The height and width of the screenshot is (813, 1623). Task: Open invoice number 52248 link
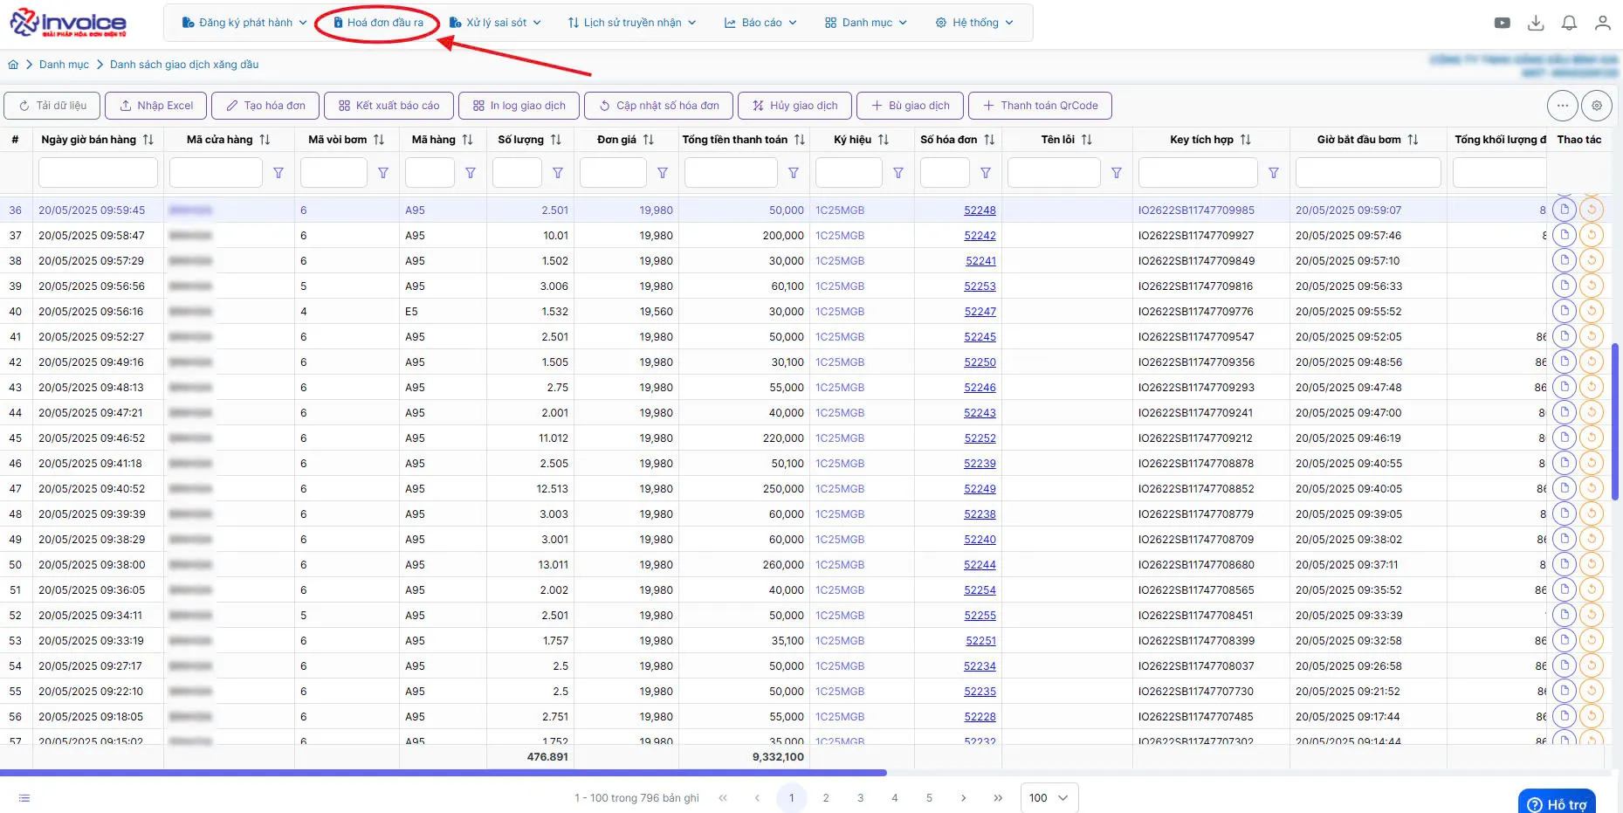[980, 210]
